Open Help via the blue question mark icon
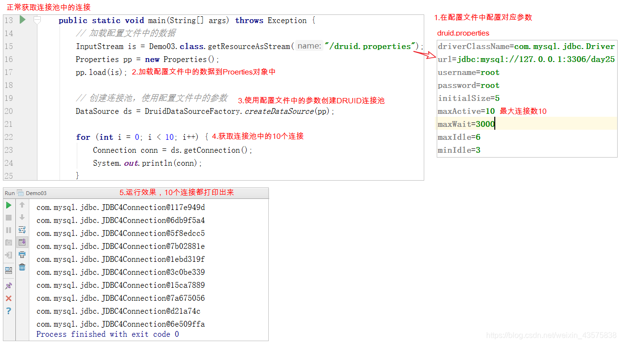 tap(9, 311)
